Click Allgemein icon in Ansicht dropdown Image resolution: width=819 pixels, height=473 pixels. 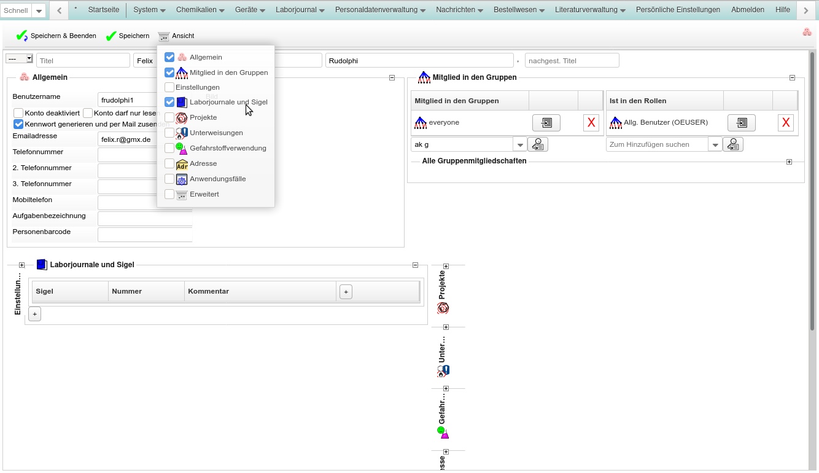[x=182, y=57]
